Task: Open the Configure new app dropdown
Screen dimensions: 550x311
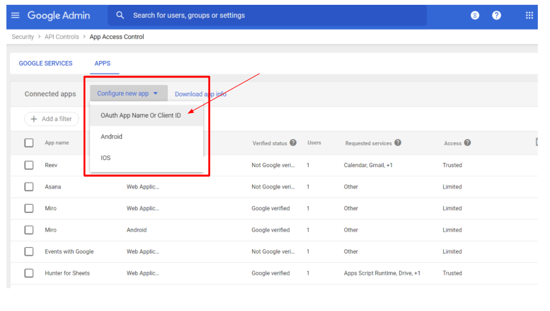Action: pos(128,93)
